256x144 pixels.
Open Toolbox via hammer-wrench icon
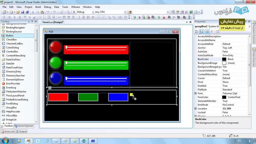[x=187, y=12]
